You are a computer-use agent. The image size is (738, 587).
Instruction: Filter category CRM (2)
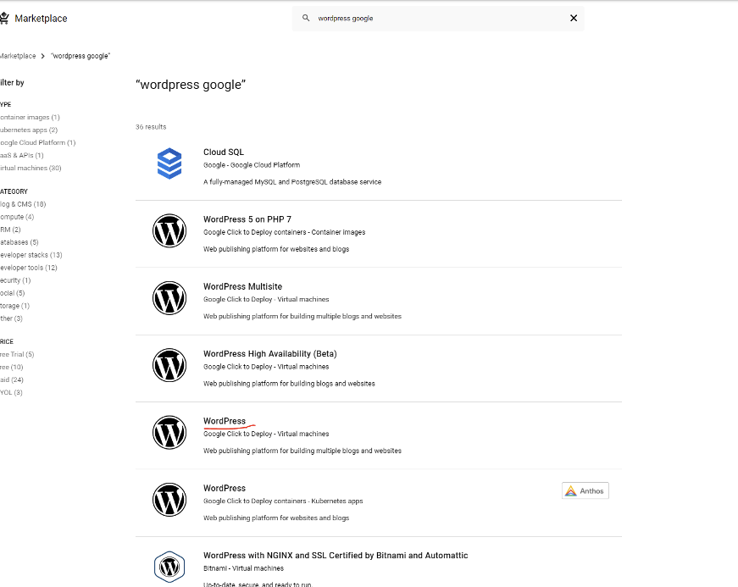pyautogui.click(x=10, y=230)
